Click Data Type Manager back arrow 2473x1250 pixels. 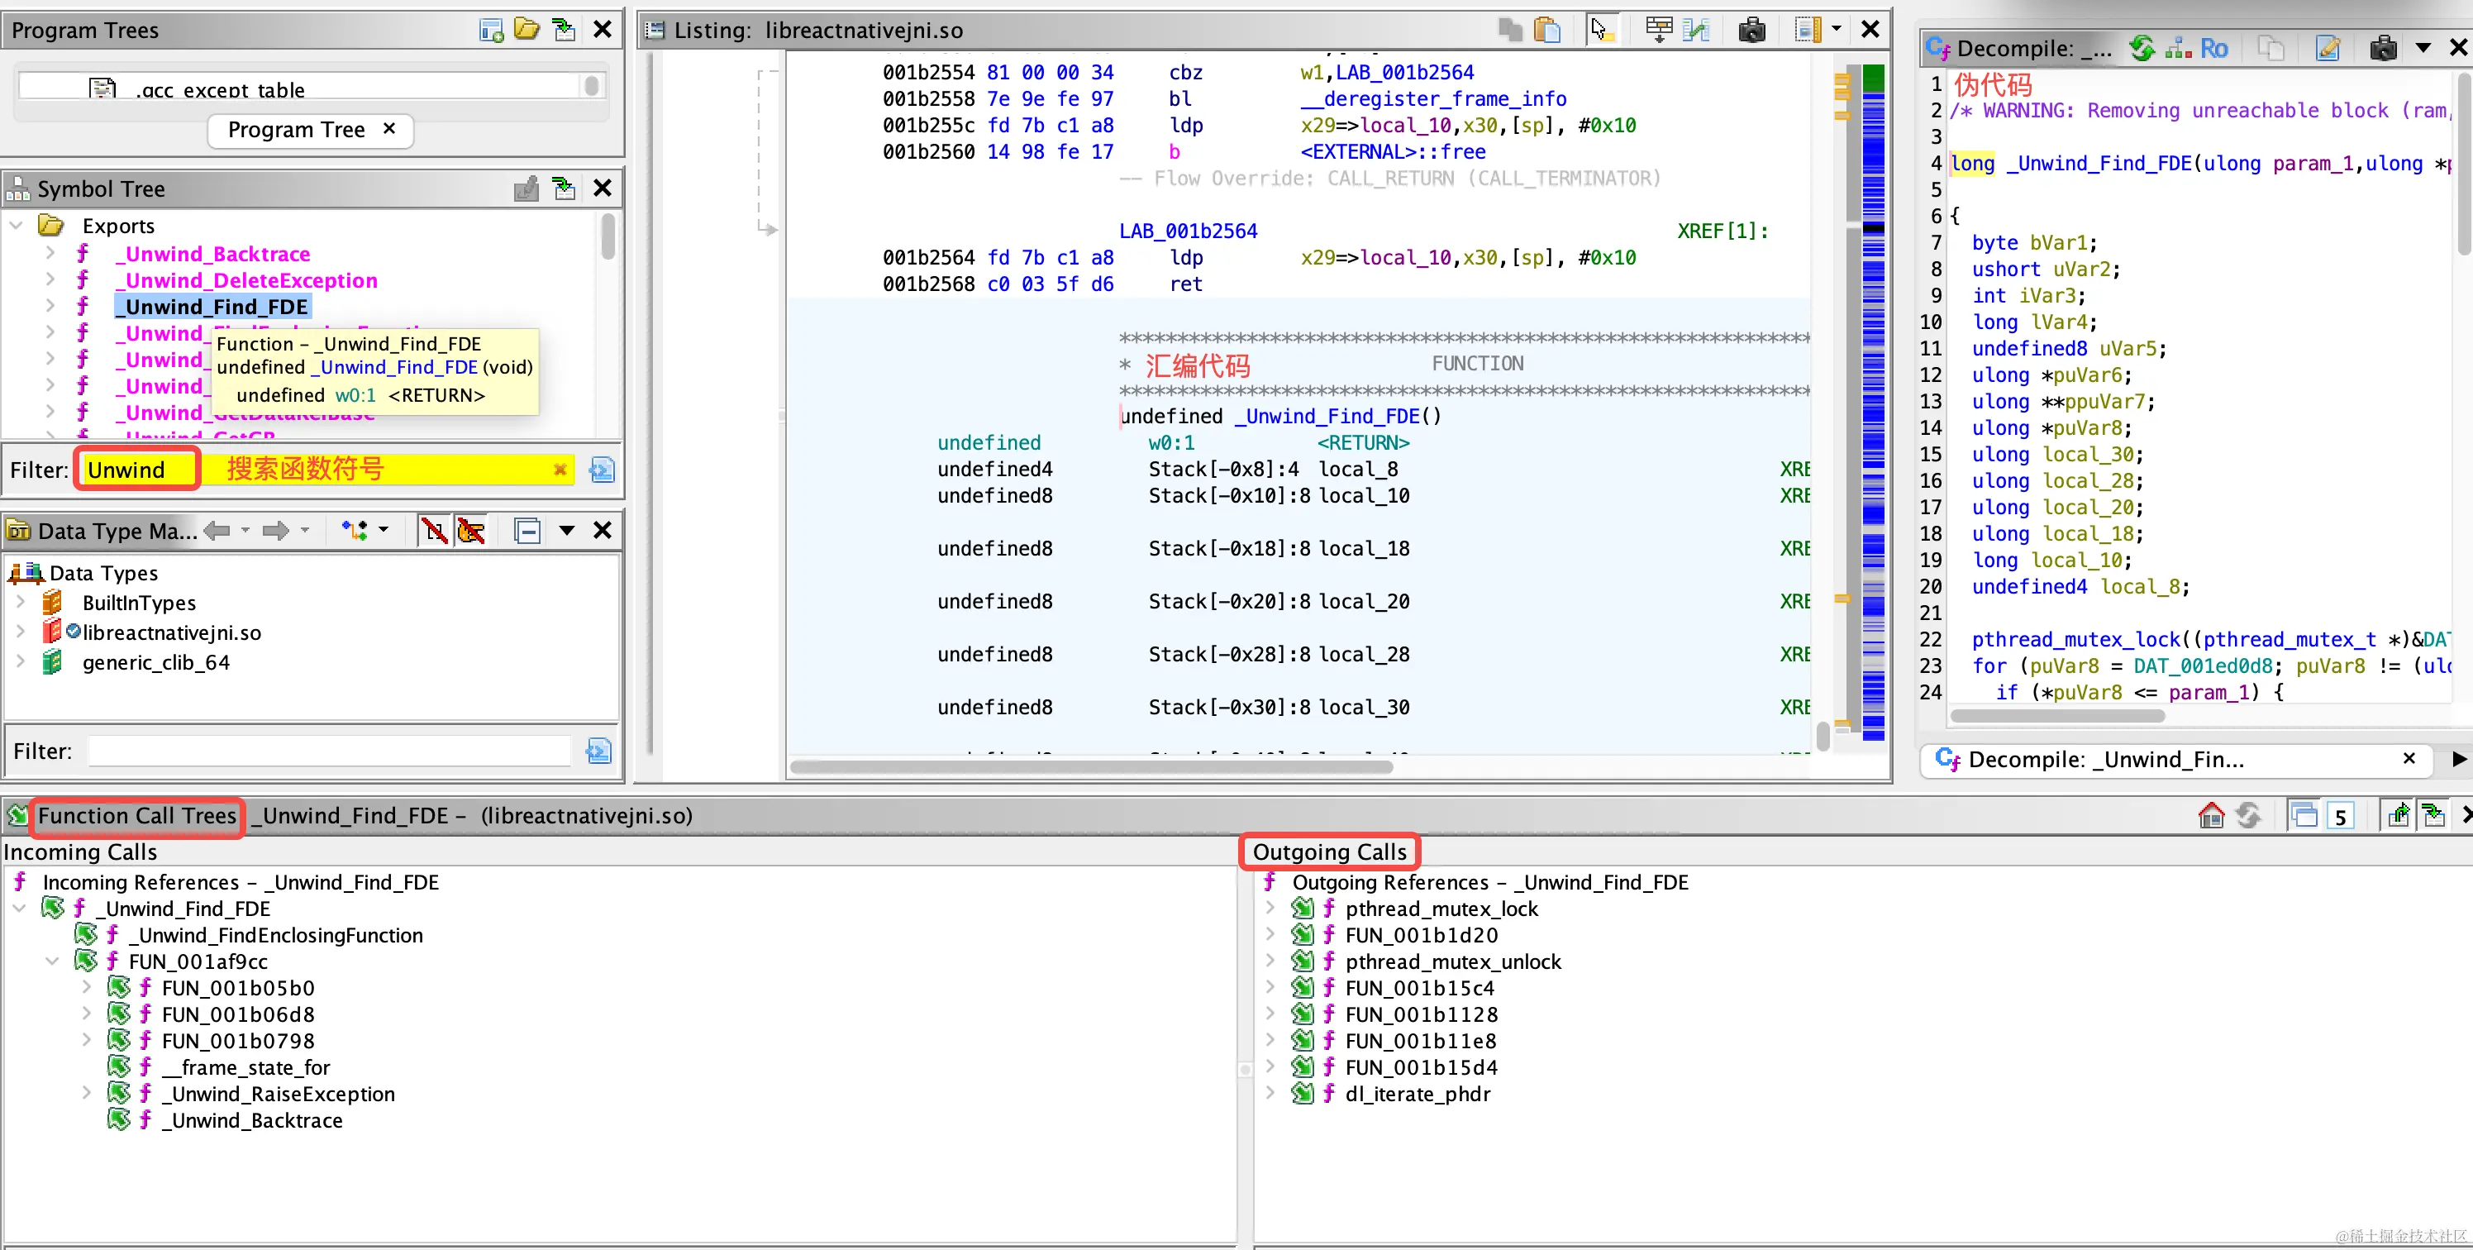pyautogui.click(x=217, y=530)
